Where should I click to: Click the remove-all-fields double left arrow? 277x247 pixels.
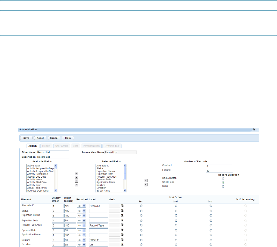coord(76,185)
